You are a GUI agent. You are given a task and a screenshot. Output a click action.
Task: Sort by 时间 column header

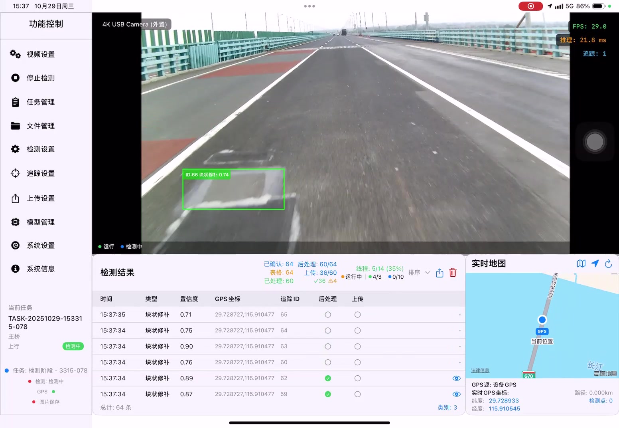106,299
